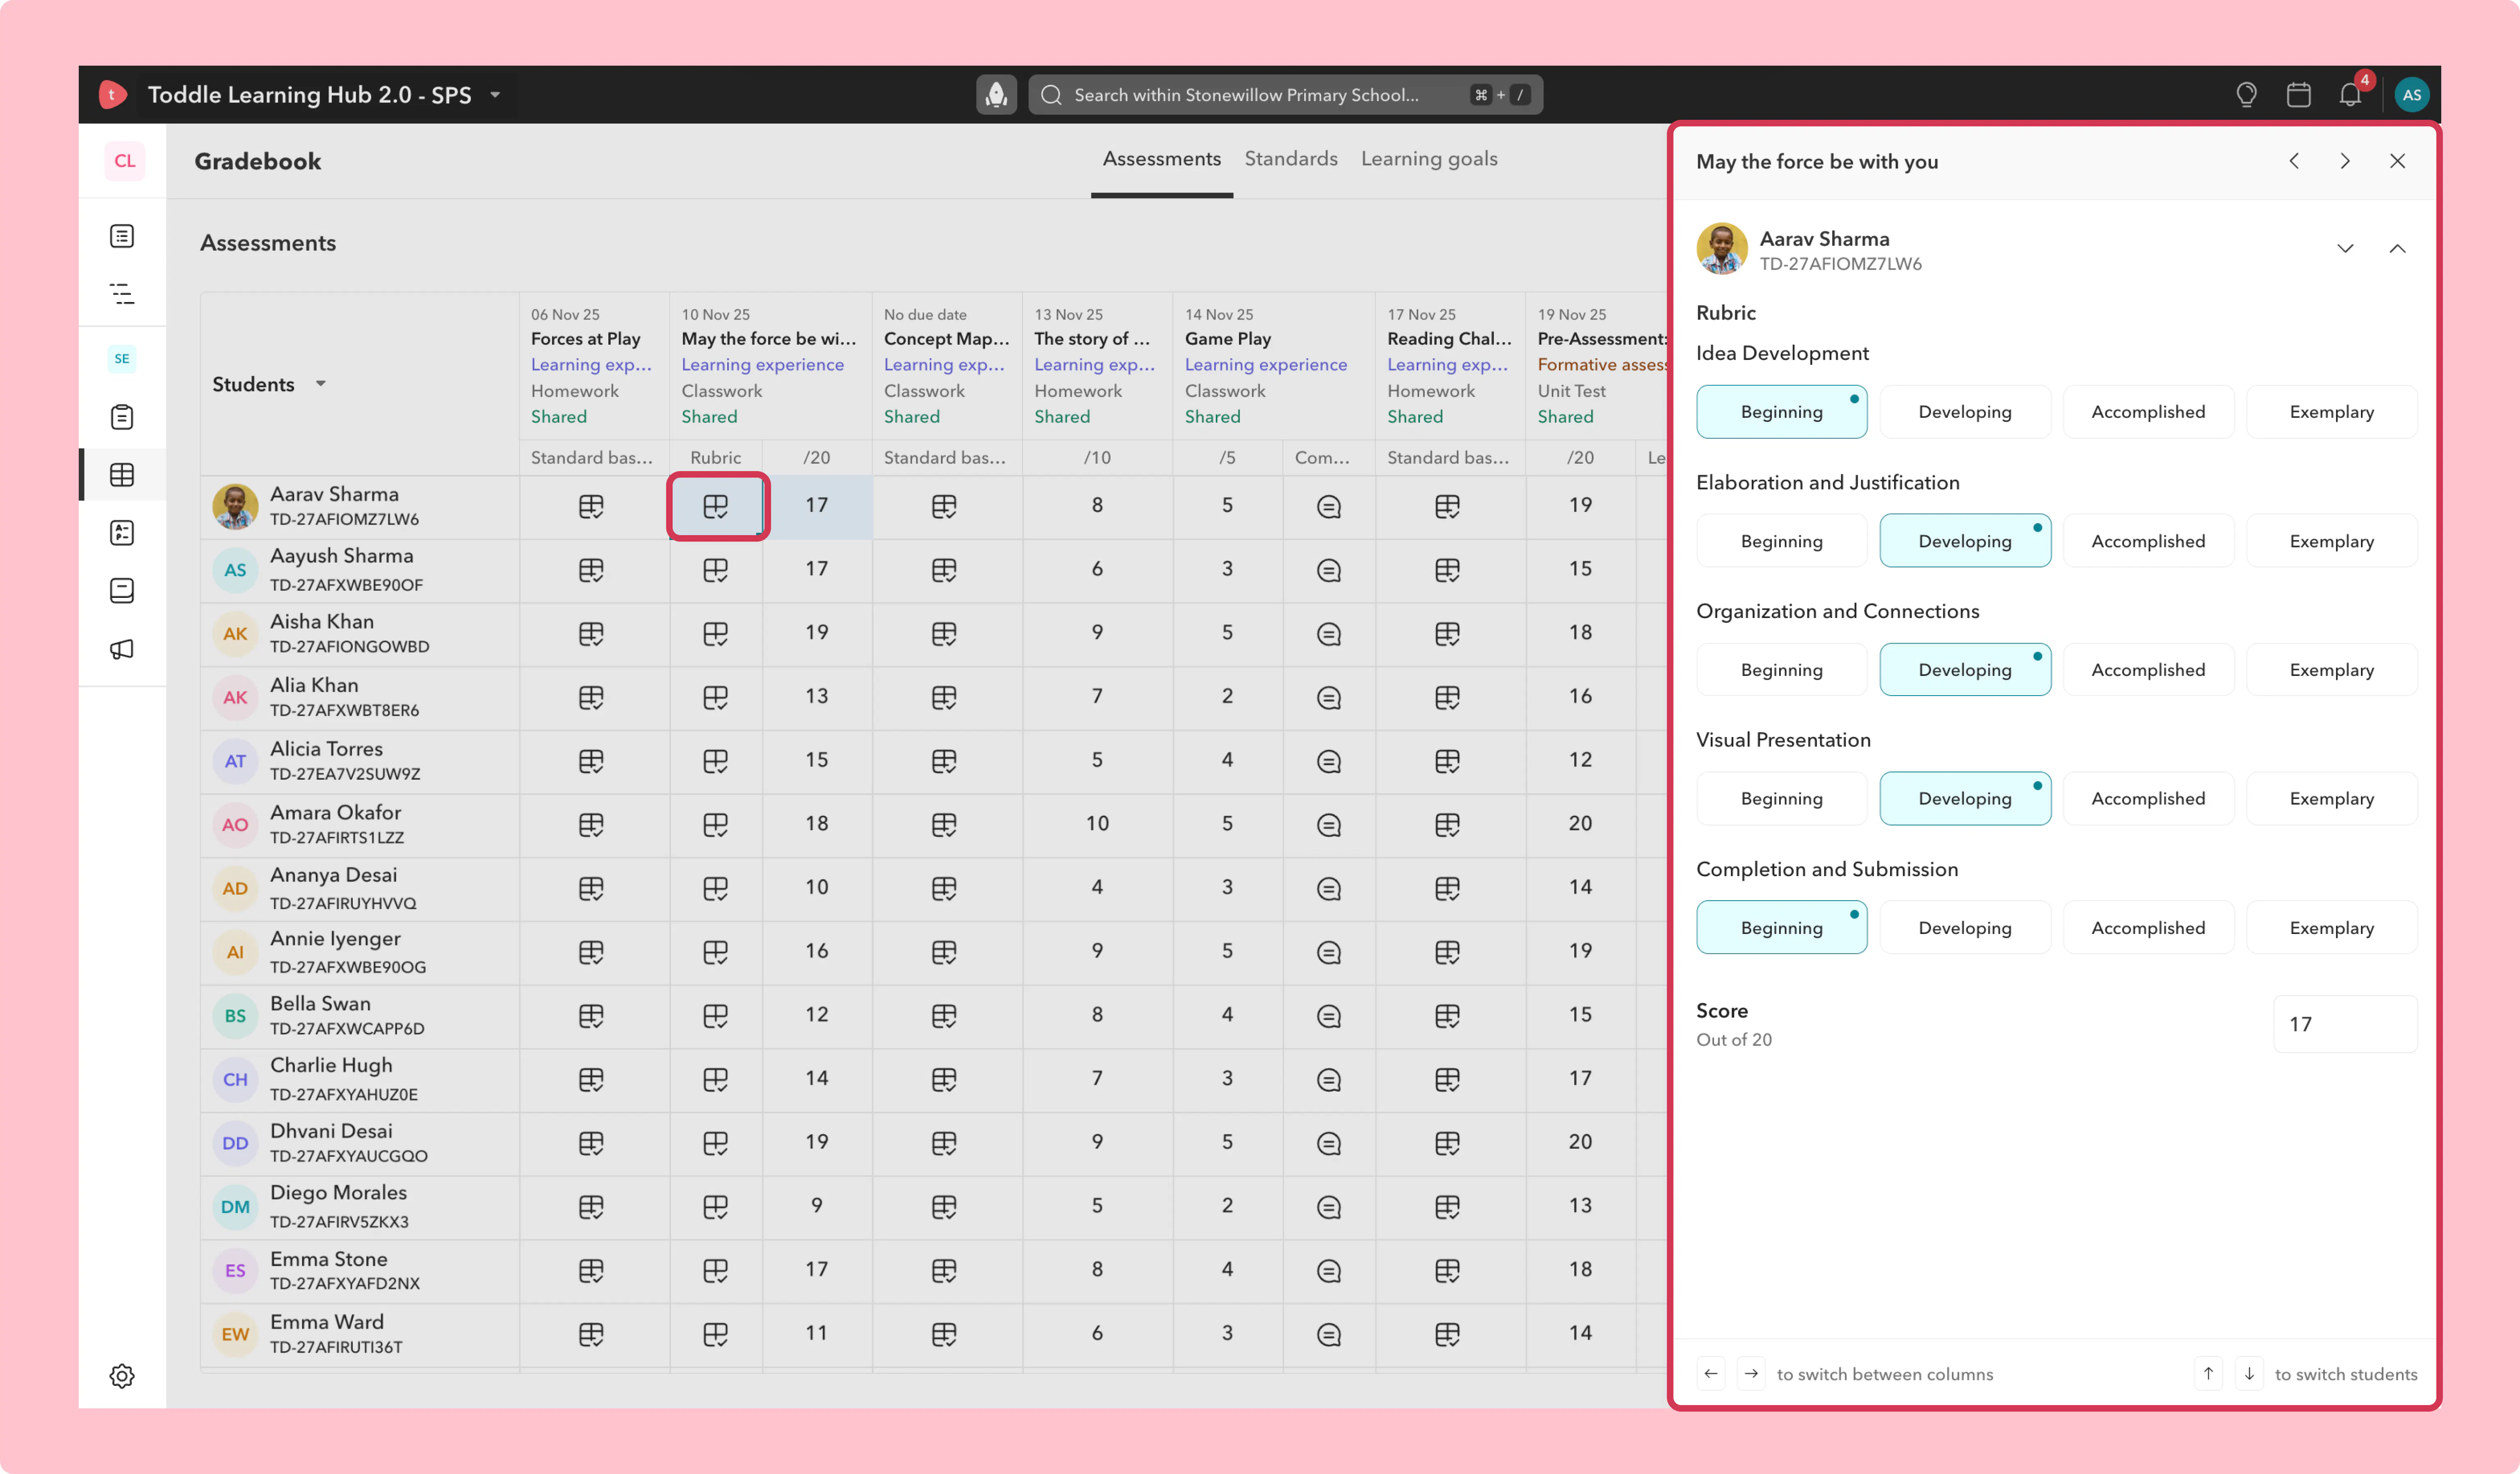Open the calendar icon in top bar
Viewport: 2520px width, 1474px height.
click(2298, 95)
